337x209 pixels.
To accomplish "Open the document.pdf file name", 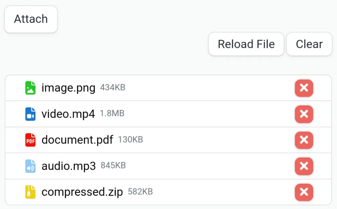I will pos(77,140).
